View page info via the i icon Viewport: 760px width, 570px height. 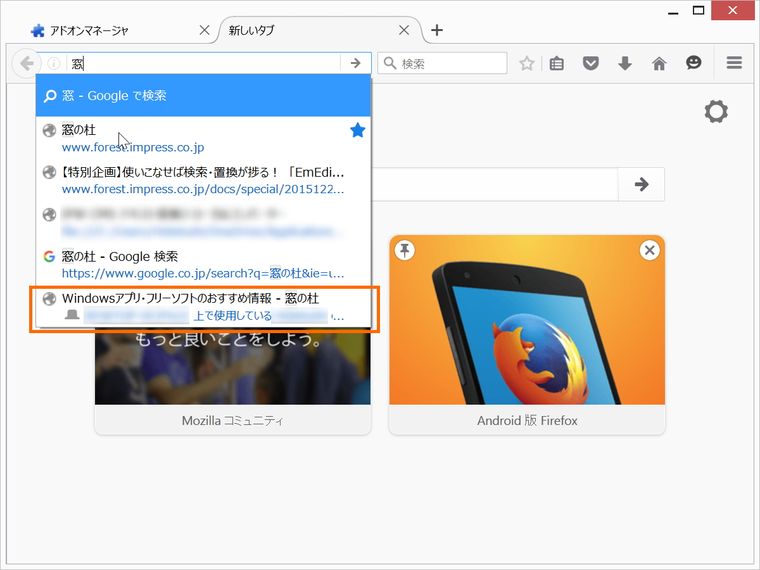(x=54, y=63)
